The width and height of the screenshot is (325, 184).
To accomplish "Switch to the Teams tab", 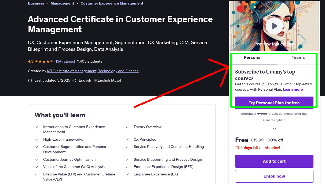I will click(298, 57).
